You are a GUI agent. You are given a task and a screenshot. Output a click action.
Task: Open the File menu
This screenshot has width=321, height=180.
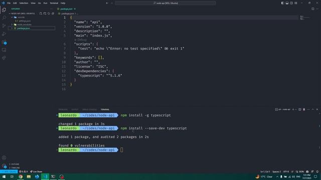coord(9,3)
